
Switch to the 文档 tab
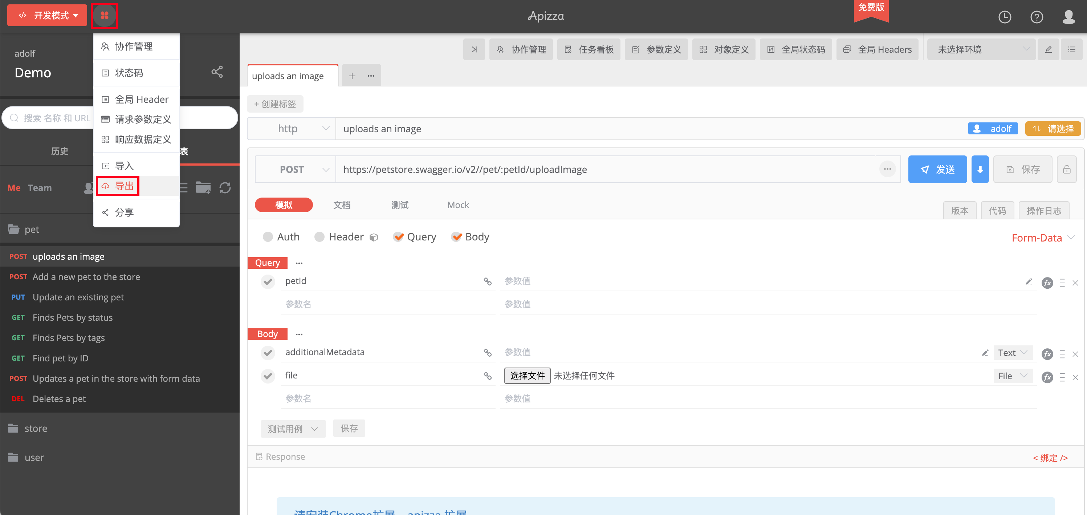(x=341, y=205)
